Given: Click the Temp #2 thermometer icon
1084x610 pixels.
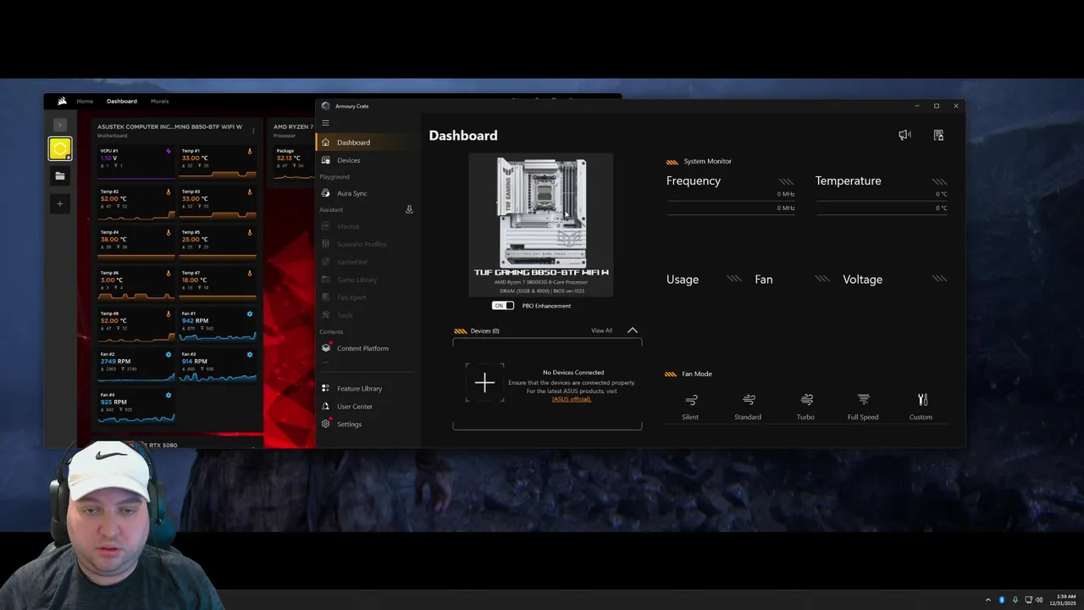Looking at the screenshot, I should point(169,191).
